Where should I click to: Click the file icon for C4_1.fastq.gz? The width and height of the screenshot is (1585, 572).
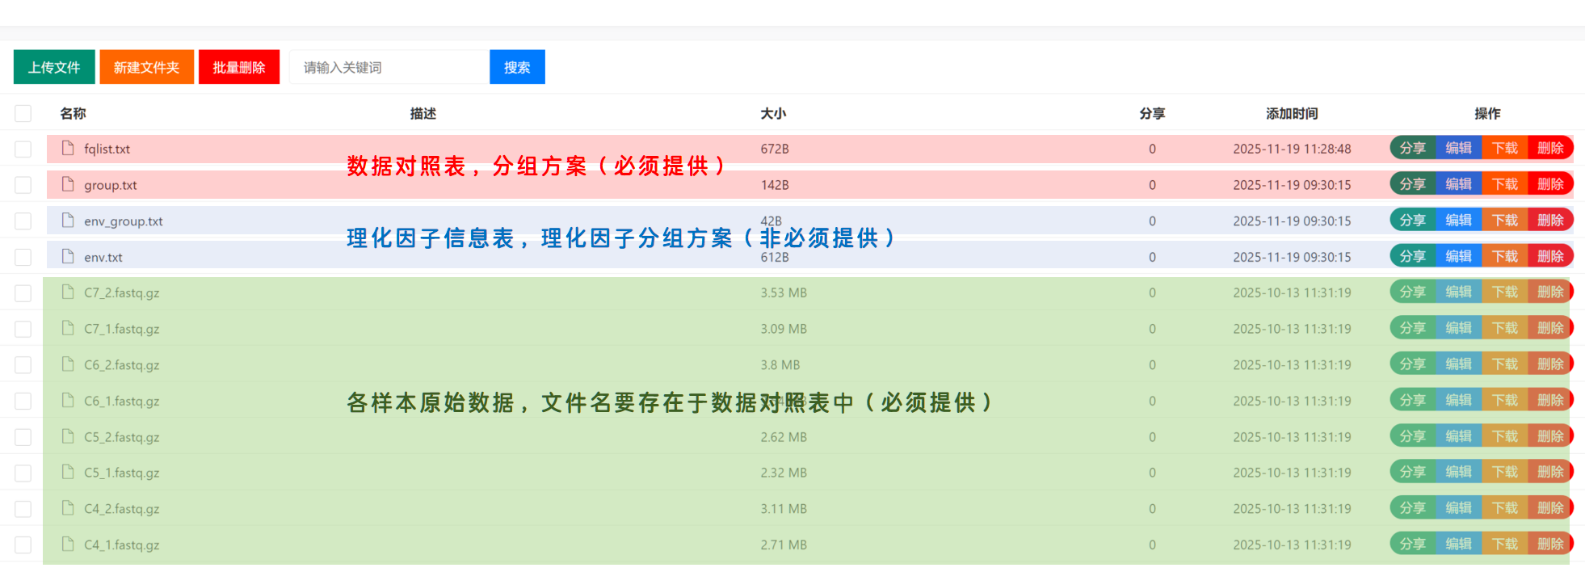point(69,545)
